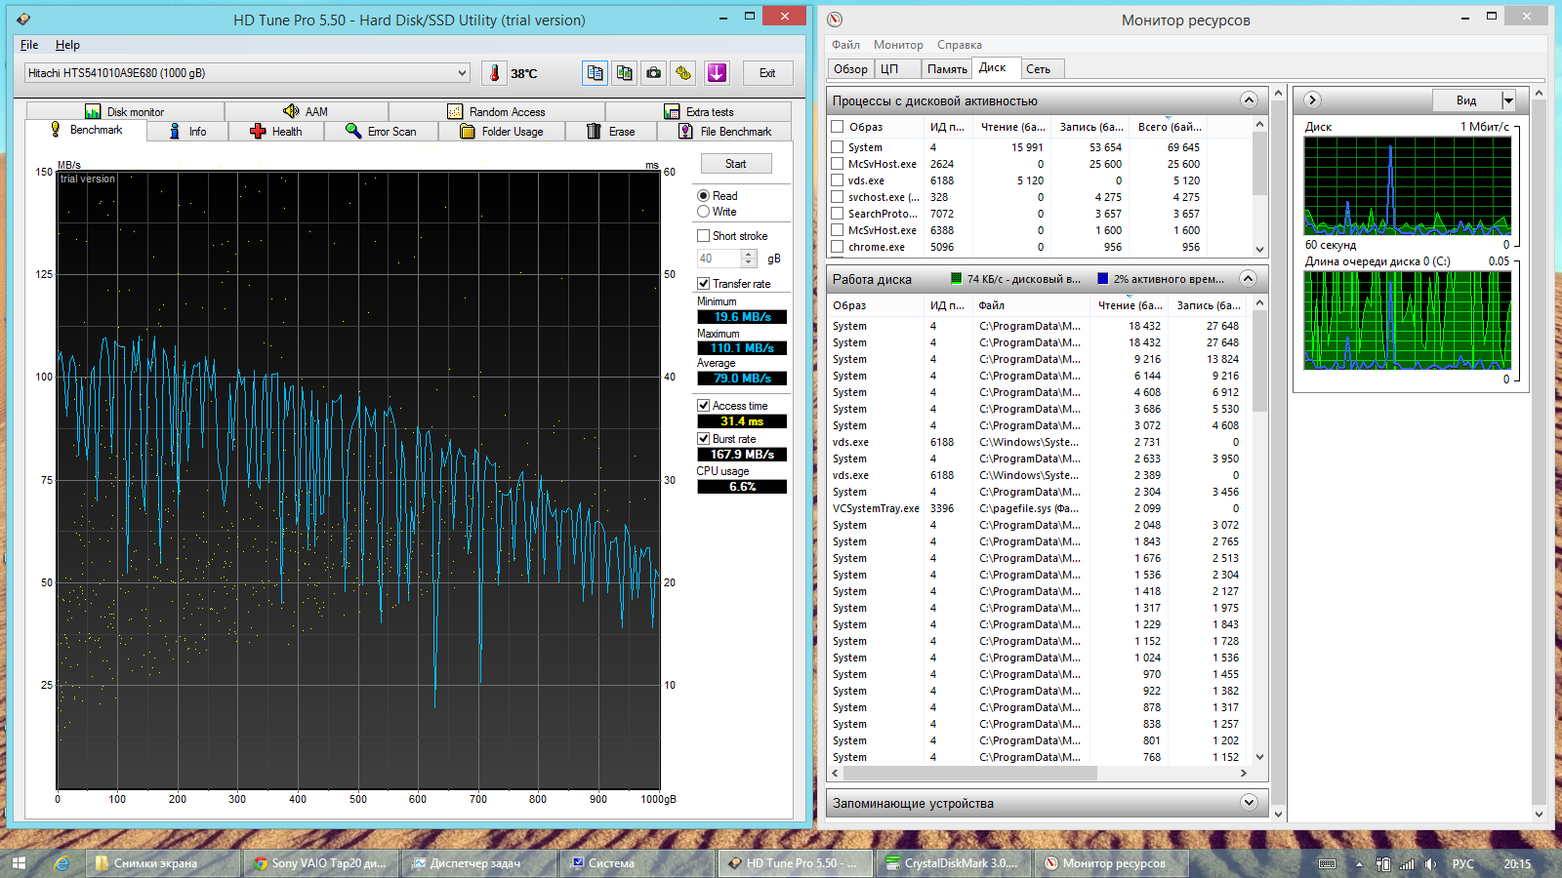
Task: Select the Write radio button
Action: (x=703, y=212)
